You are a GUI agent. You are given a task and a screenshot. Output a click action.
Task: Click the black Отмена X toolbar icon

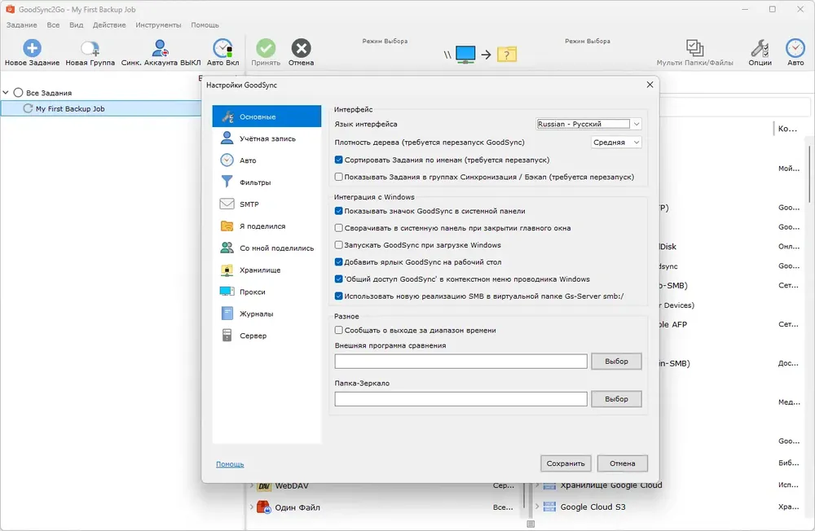tap(301, 48)
